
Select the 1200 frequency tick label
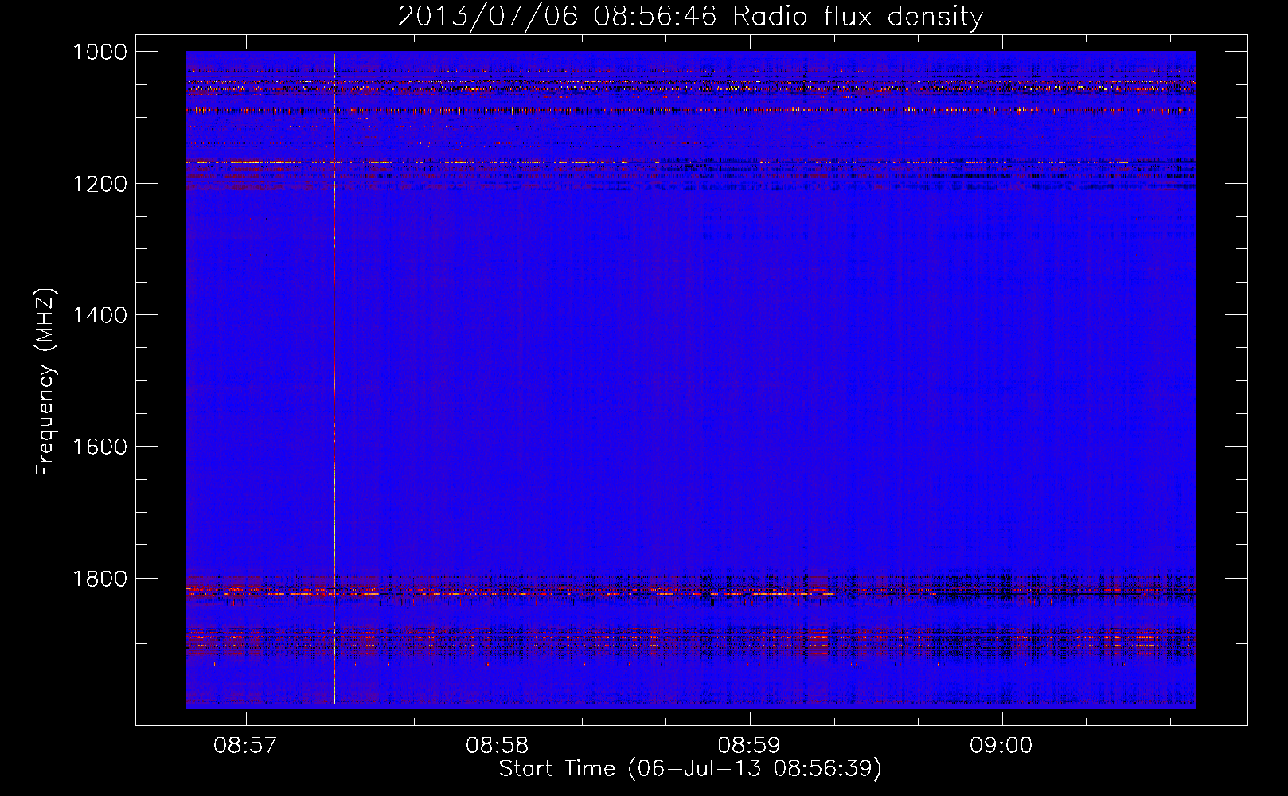(100, 183)
